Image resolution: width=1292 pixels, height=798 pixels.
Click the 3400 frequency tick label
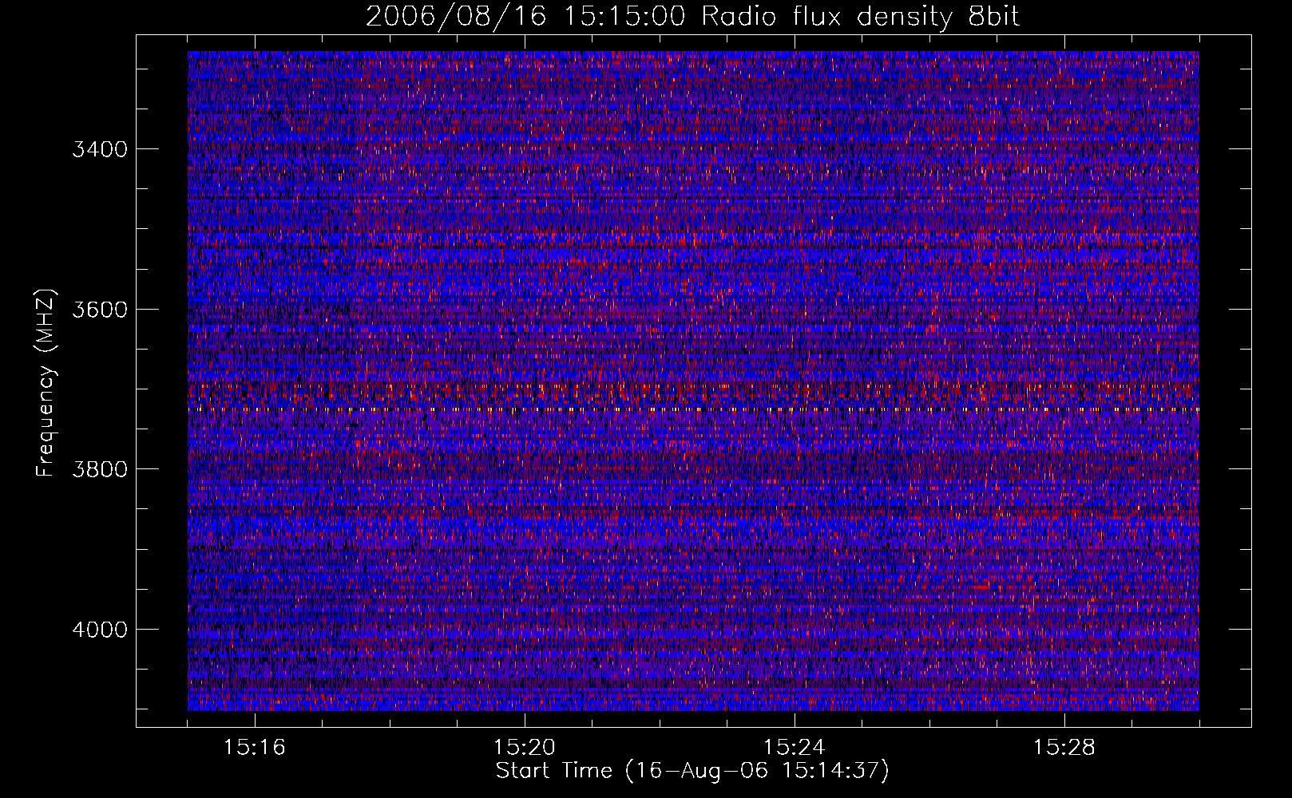[100, 149]
